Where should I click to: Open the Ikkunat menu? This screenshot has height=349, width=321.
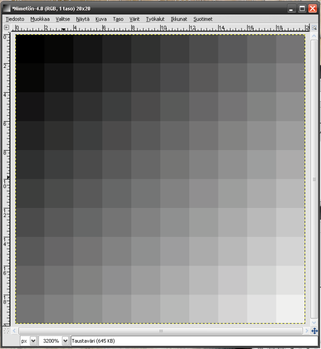click(179, 19)
